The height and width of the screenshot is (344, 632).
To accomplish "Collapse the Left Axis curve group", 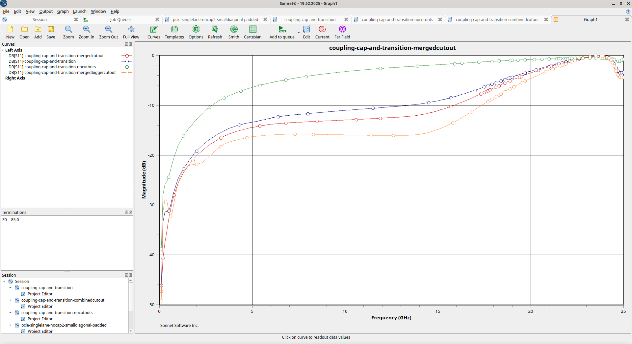I will point(3,50).
